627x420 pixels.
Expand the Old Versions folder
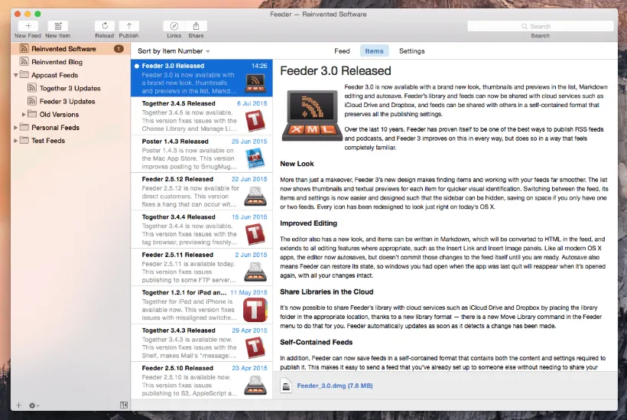(x=24, y=115)
